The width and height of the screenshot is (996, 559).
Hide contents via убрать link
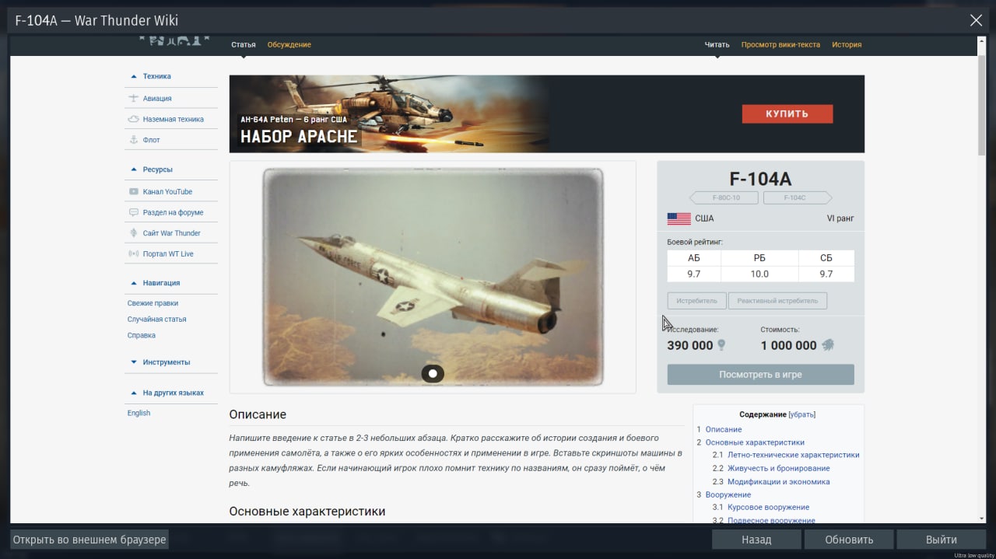(x=802, y=414)
